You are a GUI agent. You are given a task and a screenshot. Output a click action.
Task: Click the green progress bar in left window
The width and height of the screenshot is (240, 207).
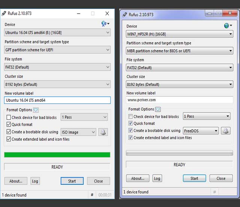point(57,155)
